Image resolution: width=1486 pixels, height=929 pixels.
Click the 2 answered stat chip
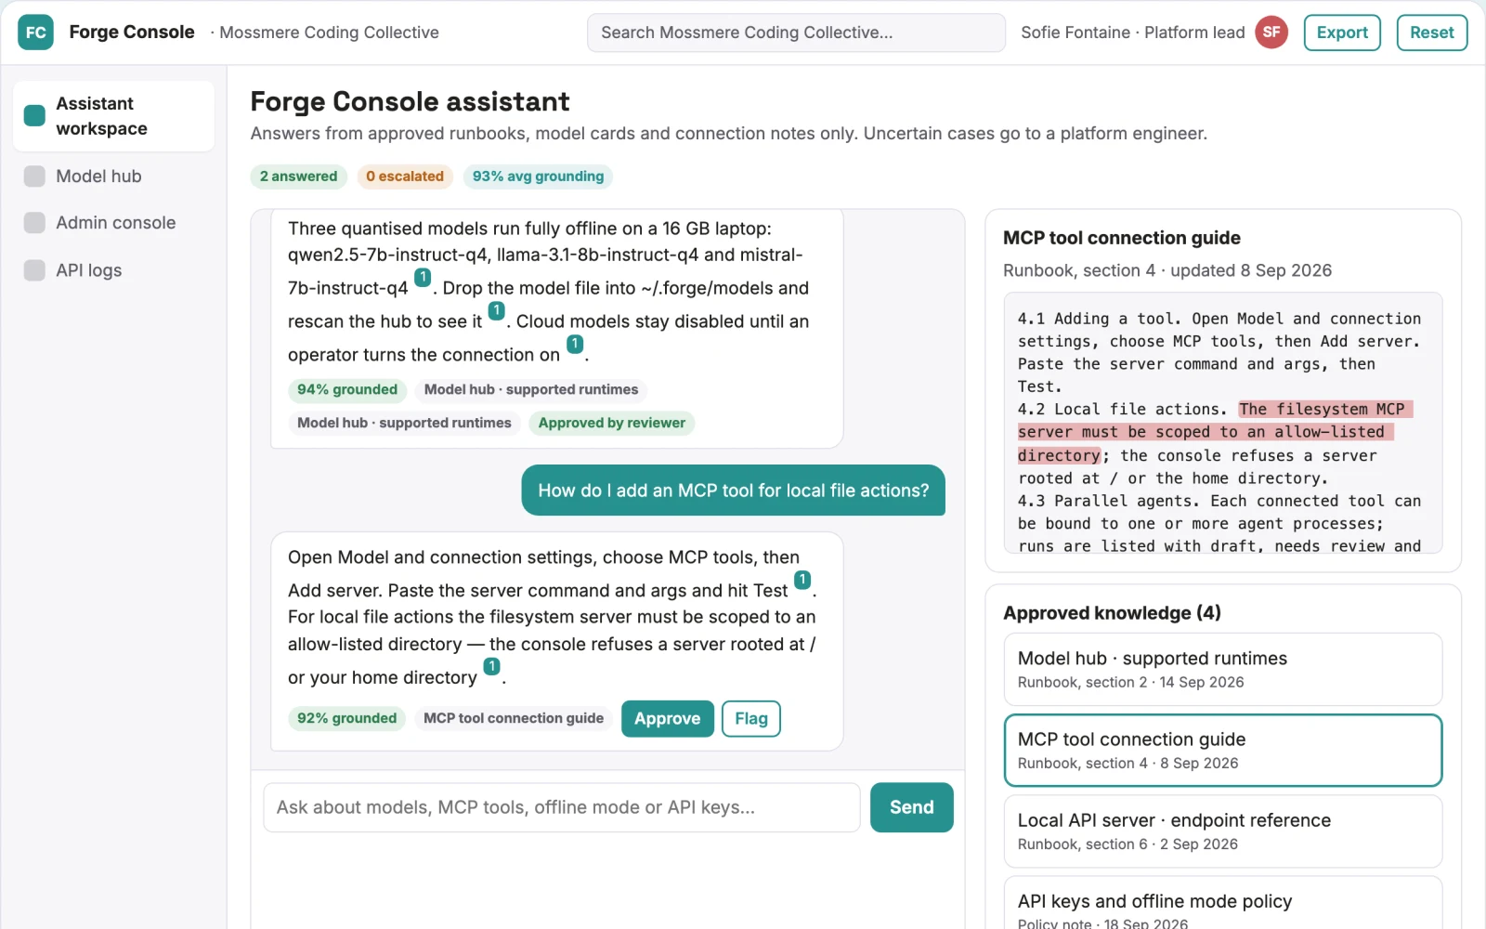(298, 177)
